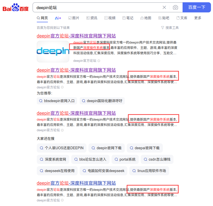The width and height of the screenshot is (213, 206).
Task: Expand the source arrow beside the deepin logo result
Action: (x=99, y=61)
